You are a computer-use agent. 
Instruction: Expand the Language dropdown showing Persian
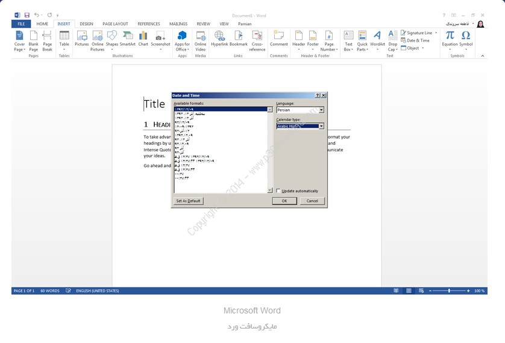[321, 110]
